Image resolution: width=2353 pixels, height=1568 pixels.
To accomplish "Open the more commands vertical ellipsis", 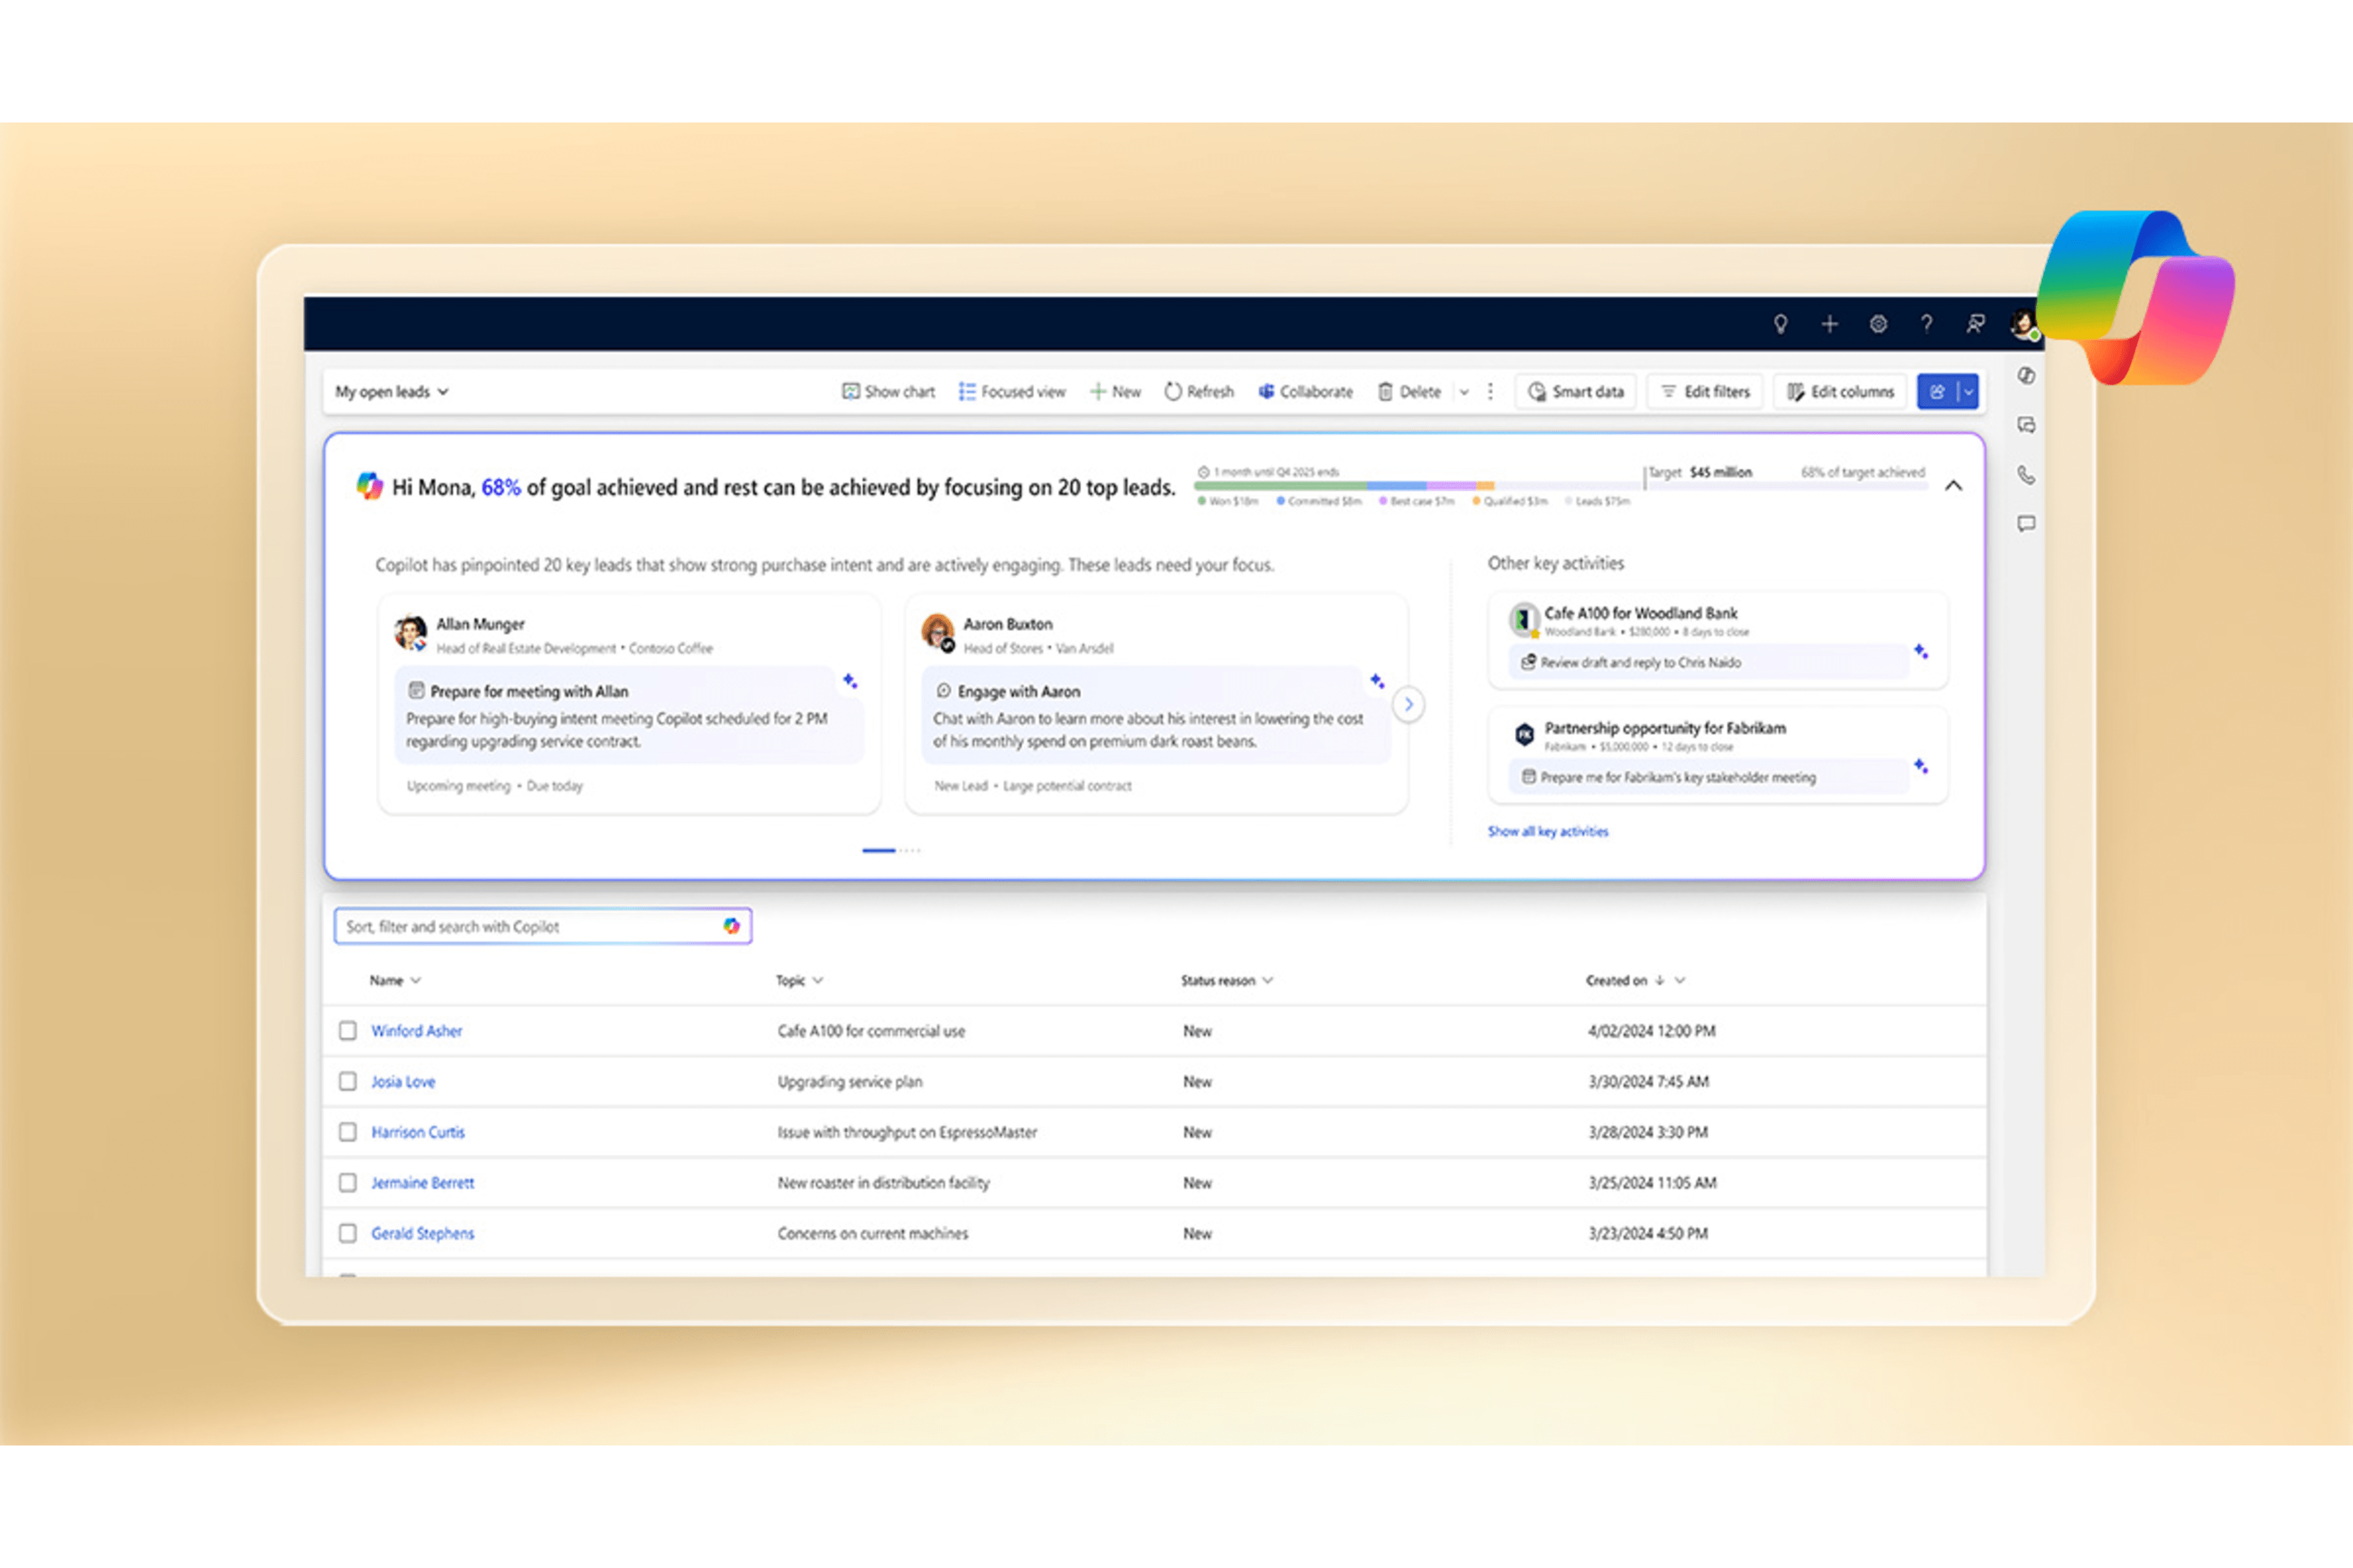I will click(x=1491, y=392).
